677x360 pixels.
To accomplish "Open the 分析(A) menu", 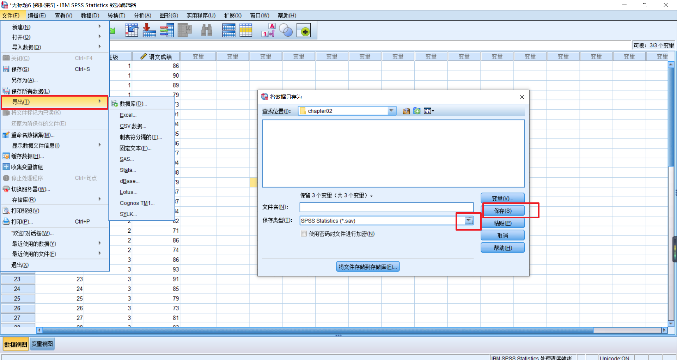I will (142, 16).
